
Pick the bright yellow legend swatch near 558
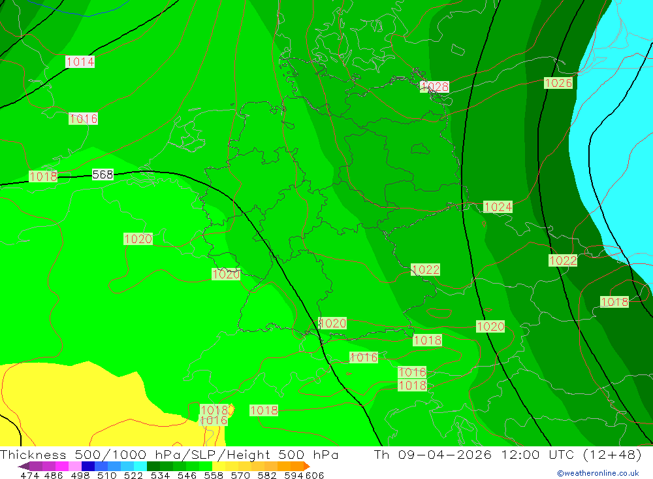click(219, 466)
